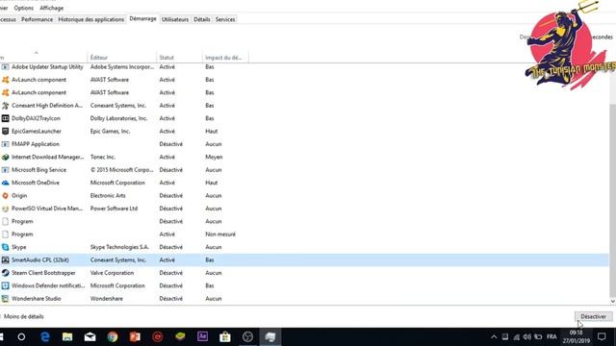Click the FMAPP Application icon
Screen dimensions: 616x346
point(5,144)
